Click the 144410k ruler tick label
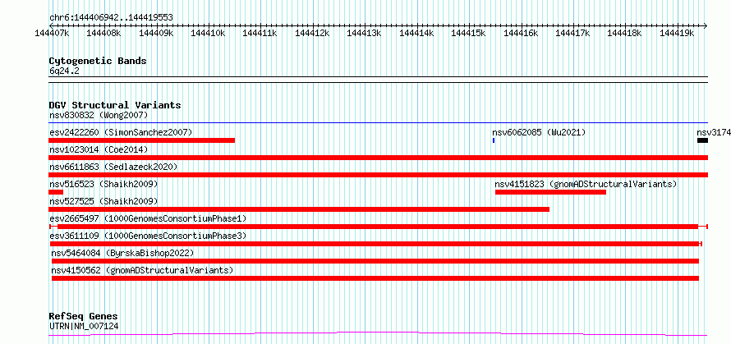 (209, 33)
